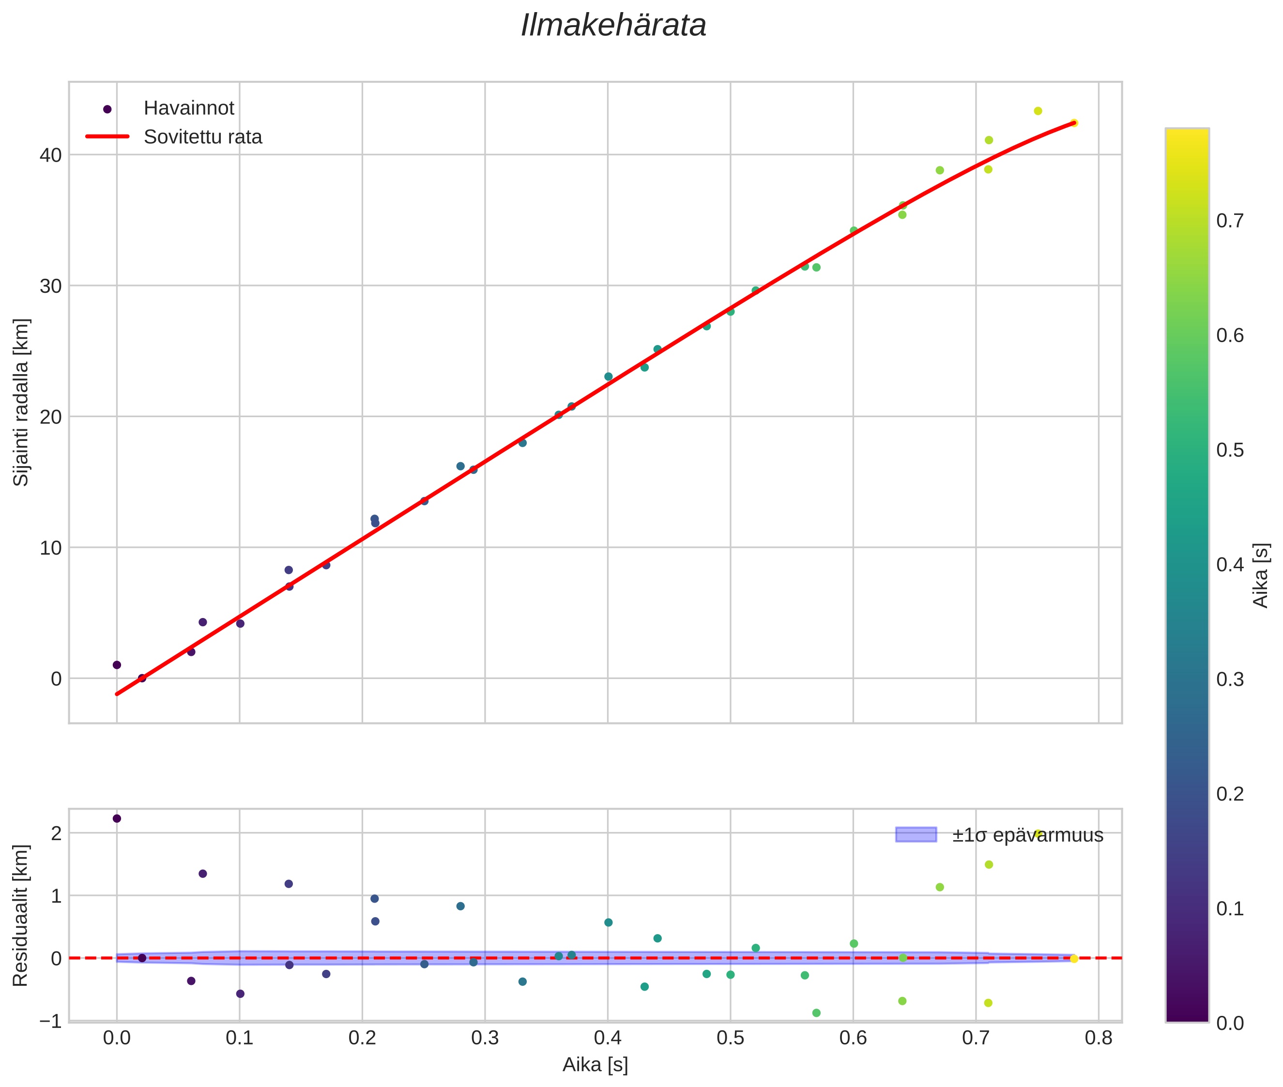This screenshot has width=1283, height=1087.
Task: Click the Havainnot legend marker dot
Action: coord(107,109)
